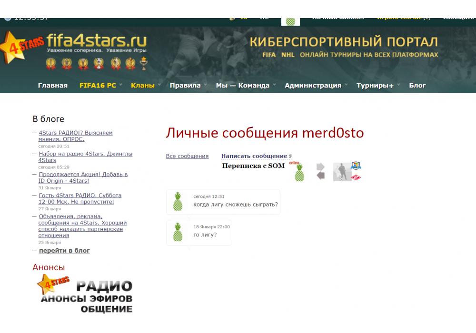Click Написать сообщение link
This screenshot has height=333, width=476.
click(254, 156)
